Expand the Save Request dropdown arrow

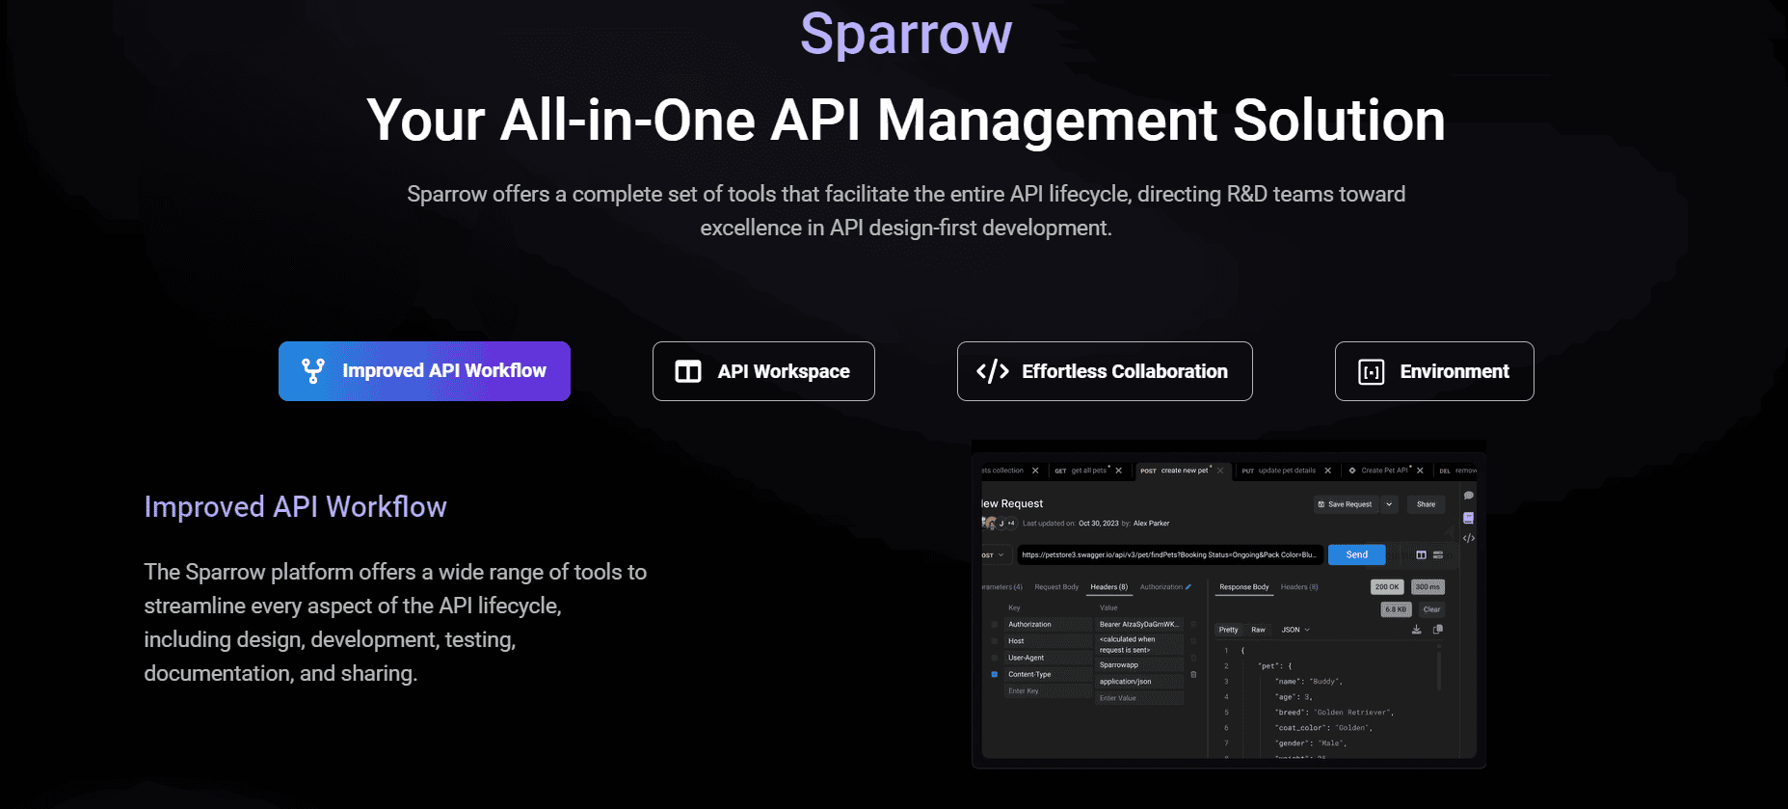(x=1389, y=504)
